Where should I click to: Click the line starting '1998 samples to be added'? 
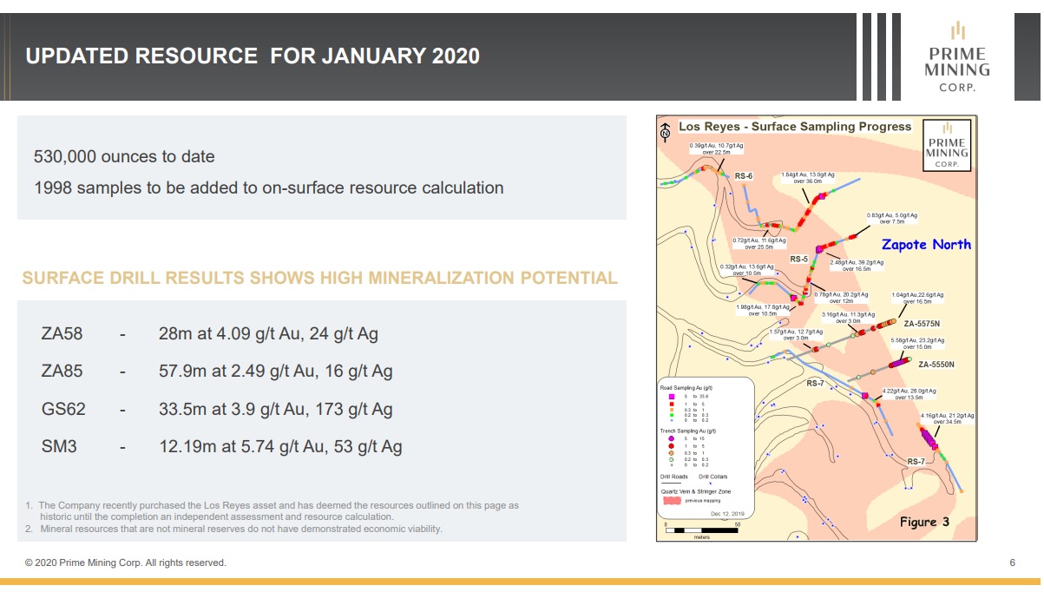[x=268, y=187]
